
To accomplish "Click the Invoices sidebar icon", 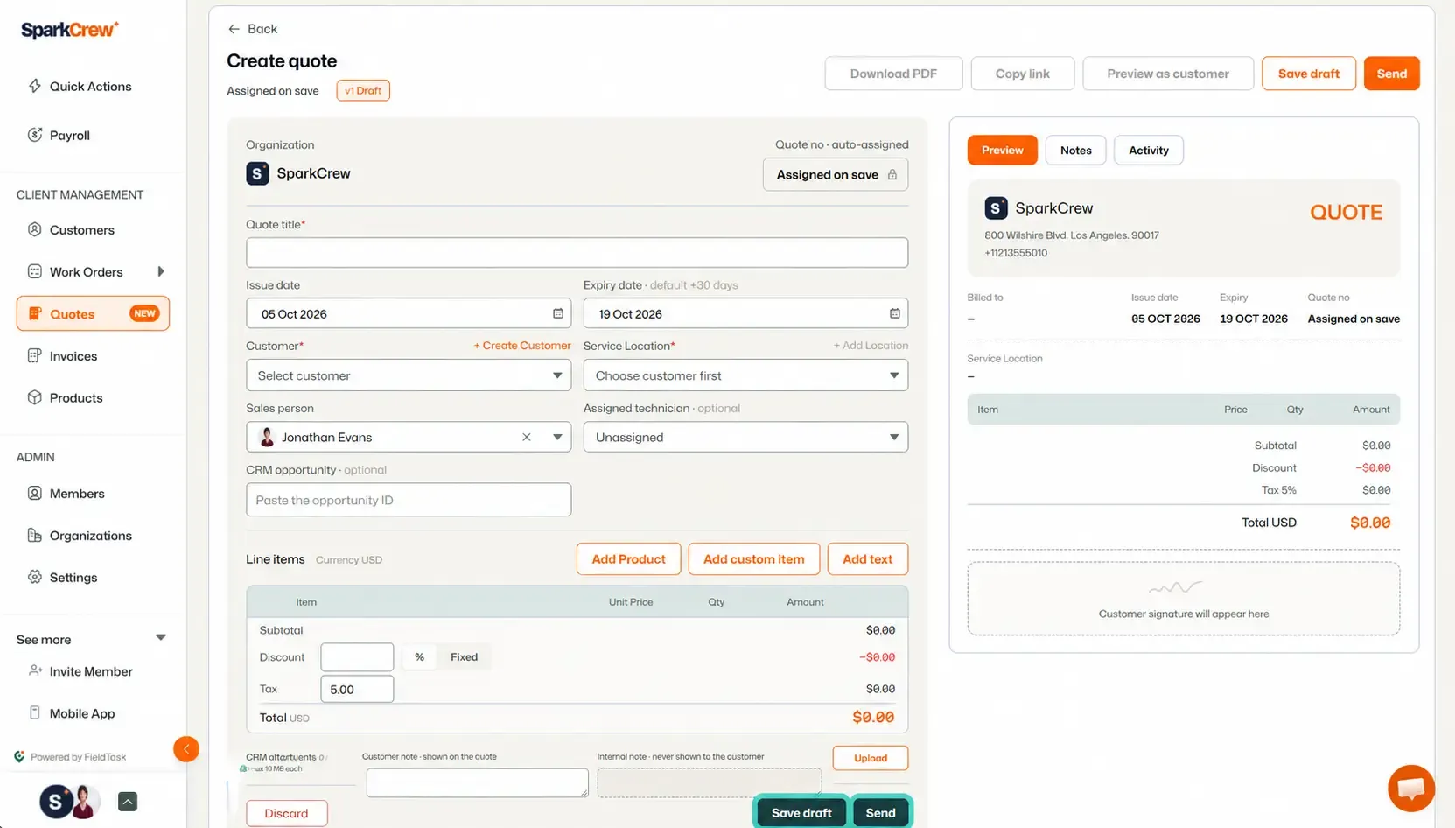I will (x=35, y=355).
